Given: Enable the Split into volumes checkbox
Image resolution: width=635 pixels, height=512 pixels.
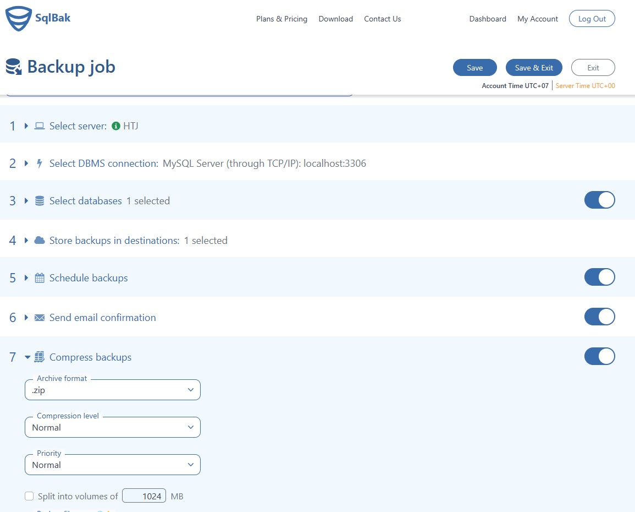Looking at the screenshot, I should (x=29, y=495).
